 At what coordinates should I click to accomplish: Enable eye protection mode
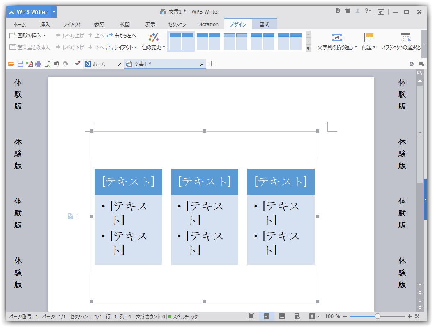tap(313, 316)
